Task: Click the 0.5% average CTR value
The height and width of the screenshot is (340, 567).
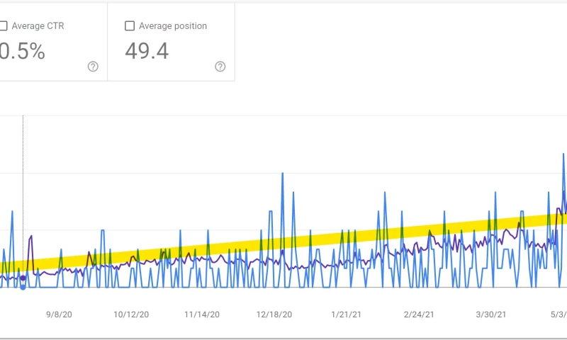Action: (23, 51)
